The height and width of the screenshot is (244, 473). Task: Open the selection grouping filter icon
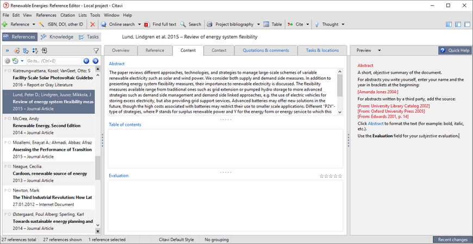(35, 50)
